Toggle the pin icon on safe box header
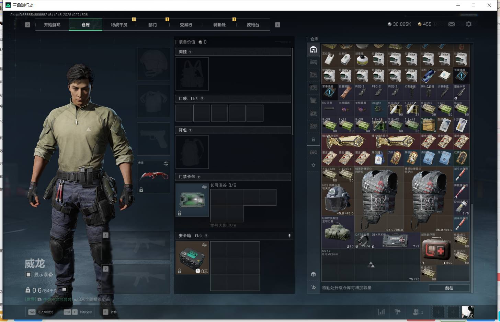 pos(289,236)
